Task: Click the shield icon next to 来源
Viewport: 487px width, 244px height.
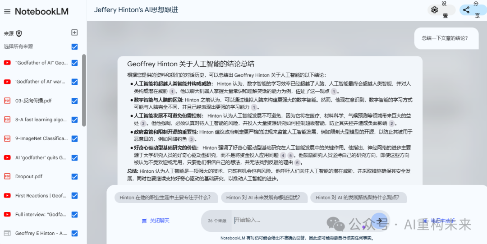Action: [x=19, y=33]
